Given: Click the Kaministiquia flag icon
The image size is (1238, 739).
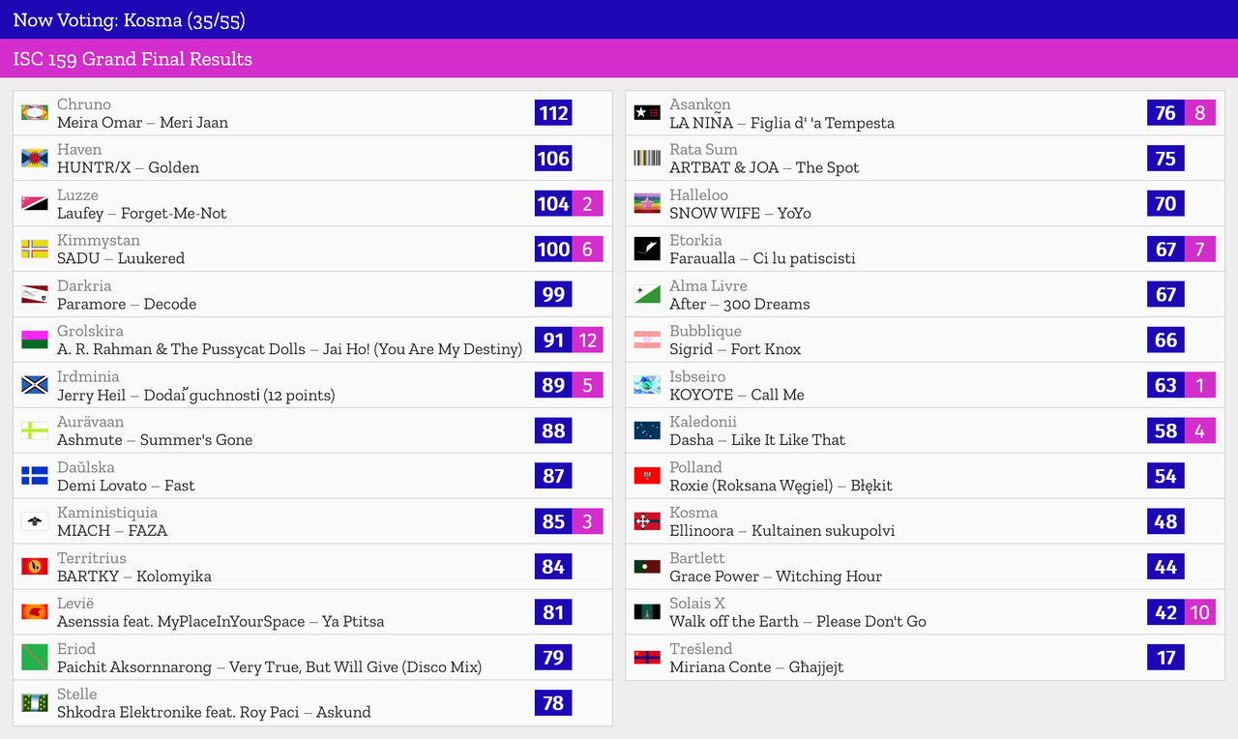Looking at the screenshot, I should click(35, 521).
